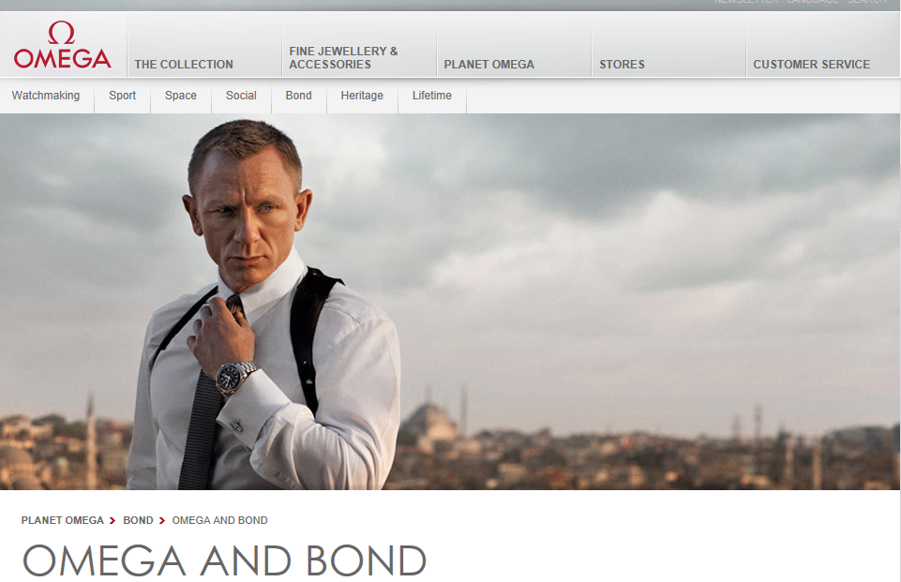The width and height of the screenshot is (901, 582).
Task: Open the Heritage tab
Action: [362, 96]
